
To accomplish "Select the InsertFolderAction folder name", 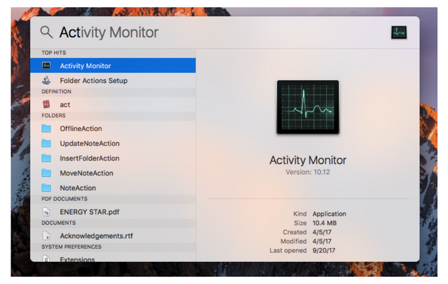I will tap(90, 158).
